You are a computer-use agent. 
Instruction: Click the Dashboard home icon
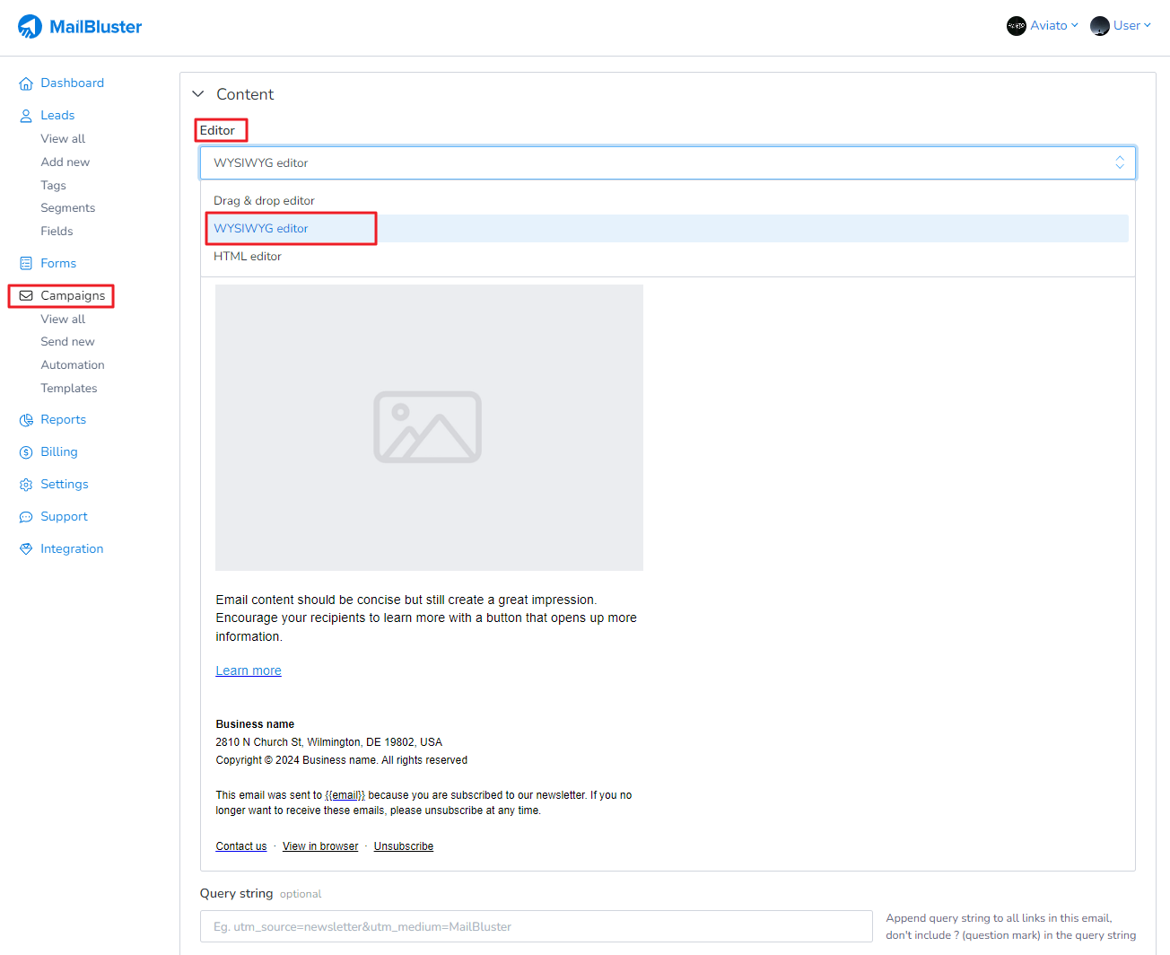point(26,83)
